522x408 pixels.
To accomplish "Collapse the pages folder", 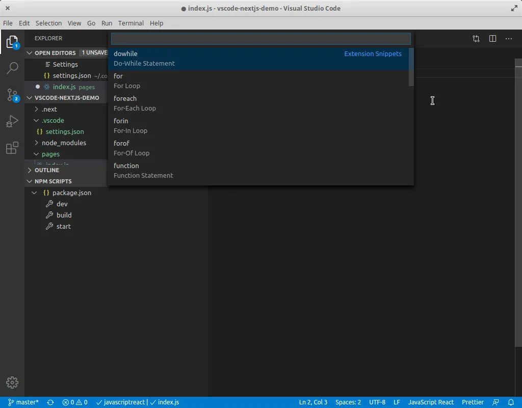I will [x=50, y=154].
